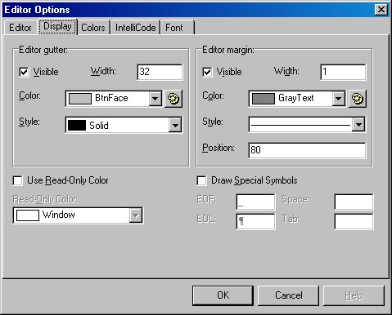
Task: Enable Use Read-Only Color option
Action: (x=18, y=180)
